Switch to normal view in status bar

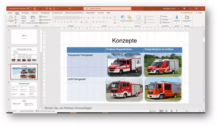point(161,111)
